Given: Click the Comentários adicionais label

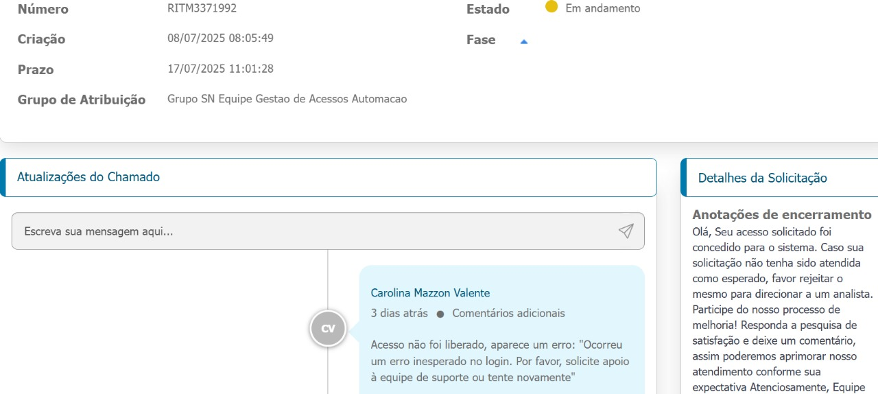Looking at the screenshot, I should [x=509, y=313].
